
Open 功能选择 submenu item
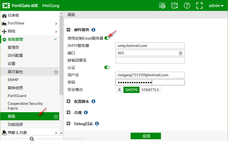click(x=30, y=124)
